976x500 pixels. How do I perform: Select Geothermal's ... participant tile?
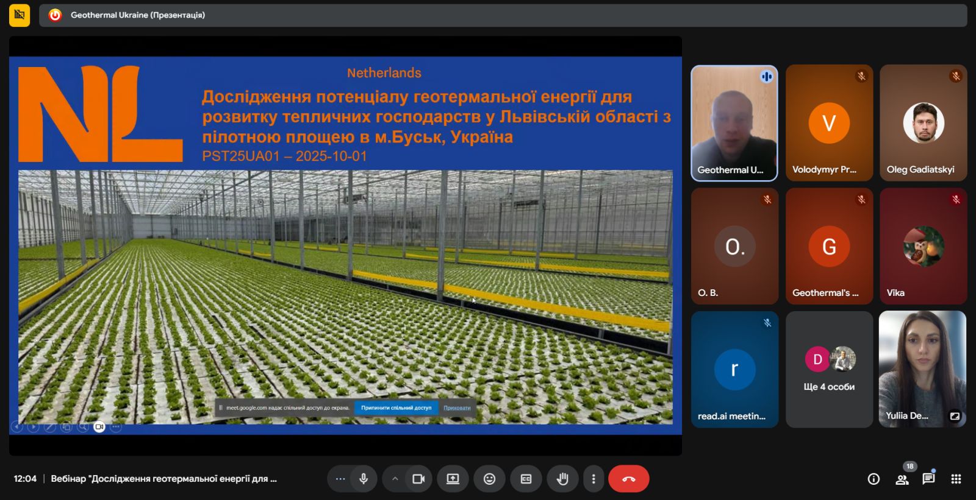coord(829,247)
